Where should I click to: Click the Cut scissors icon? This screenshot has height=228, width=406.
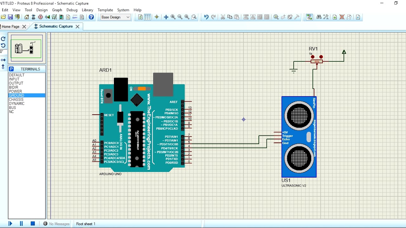tap(223, 17)
